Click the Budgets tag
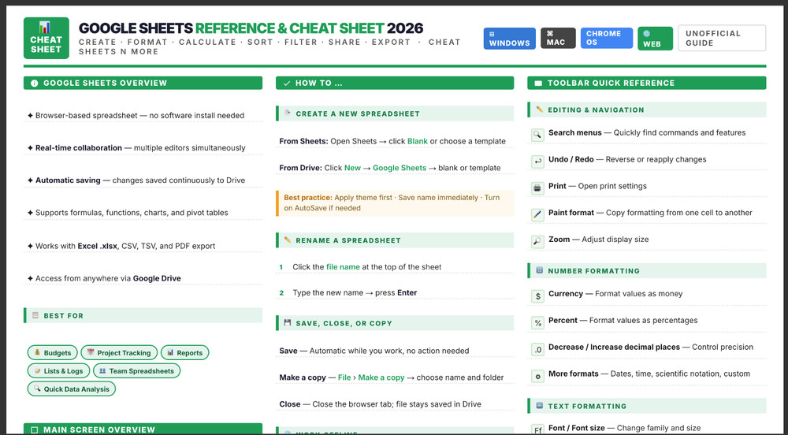This screenshot has height=435, width=788. [53, 352]
